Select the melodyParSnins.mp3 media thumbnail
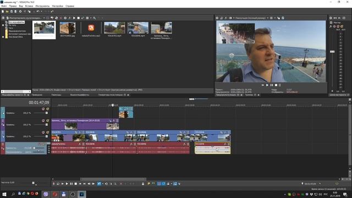 91,28
